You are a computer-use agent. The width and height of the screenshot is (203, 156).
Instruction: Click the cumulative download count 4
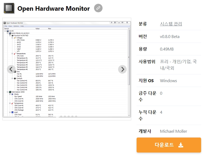(161, 112)
